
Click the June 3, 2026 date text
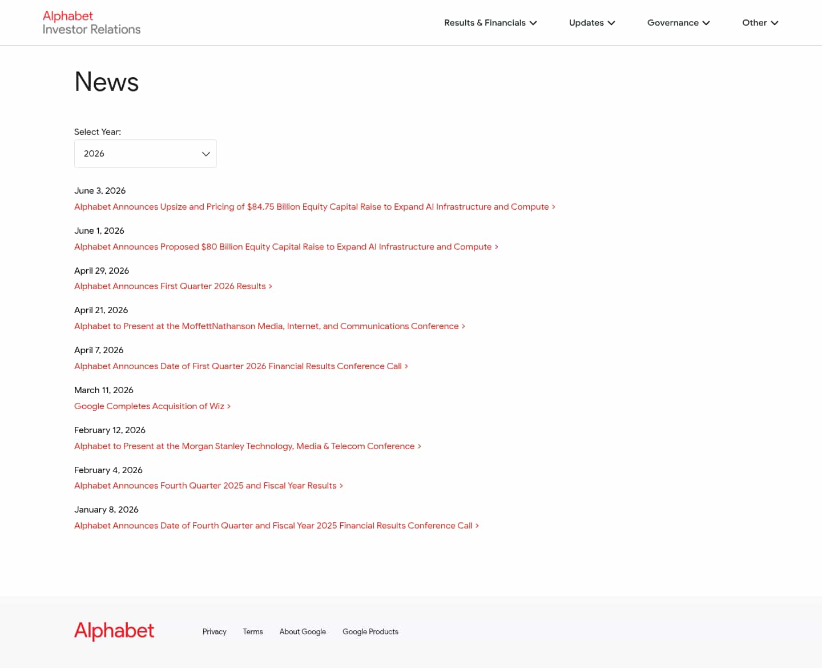100,191
